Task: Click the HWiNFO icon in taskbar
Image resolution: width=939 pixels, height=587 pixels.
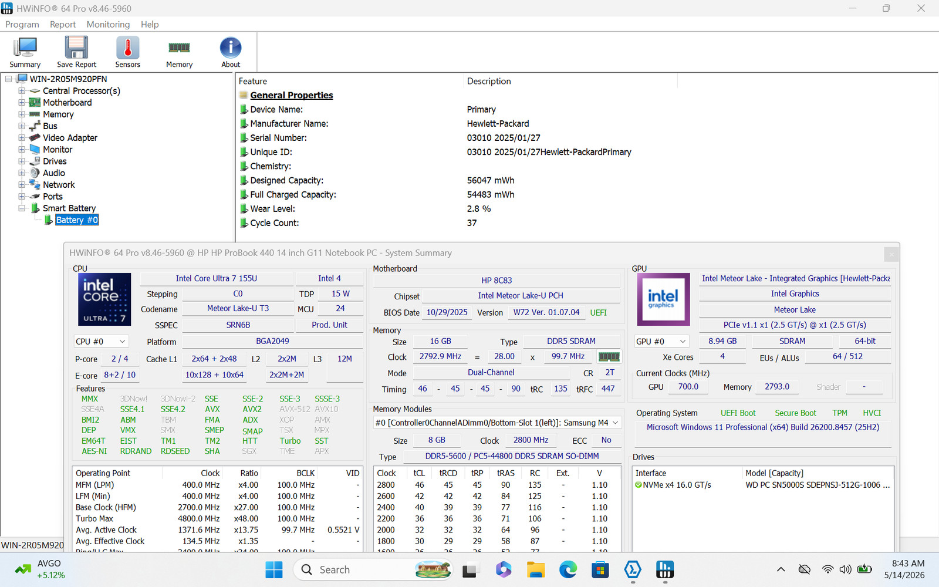Action: [x=664, y=569]
